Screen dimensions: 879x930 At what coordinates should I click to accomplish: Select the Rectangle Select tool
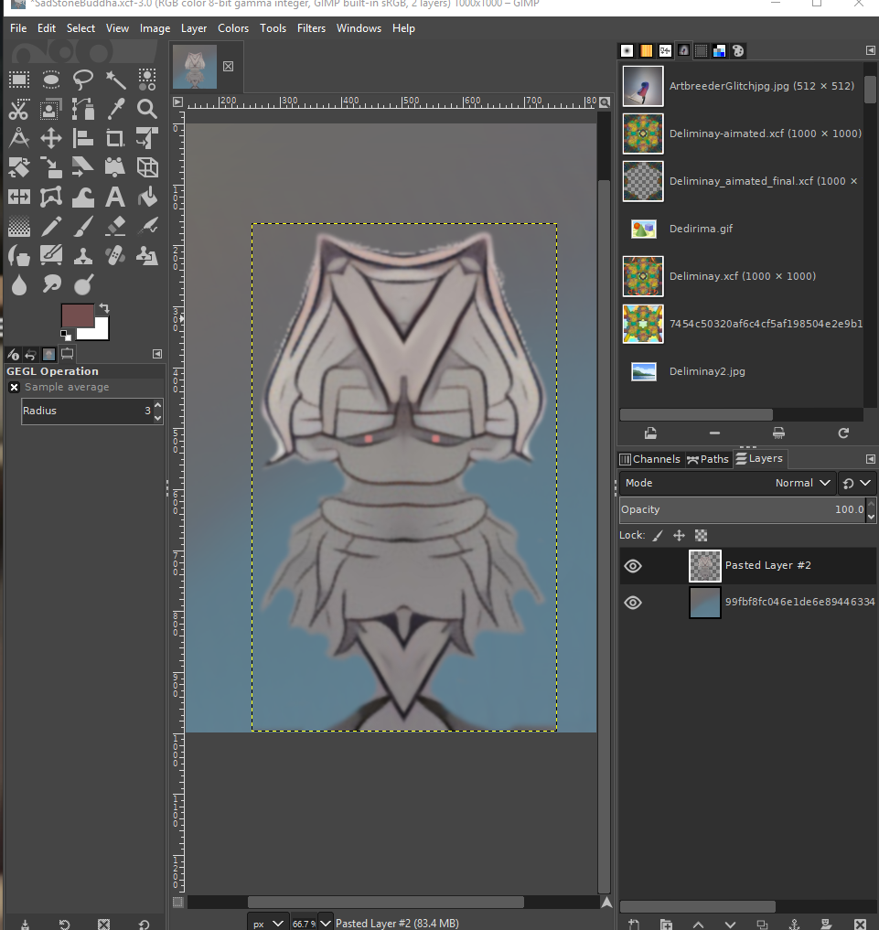[19, 80]
